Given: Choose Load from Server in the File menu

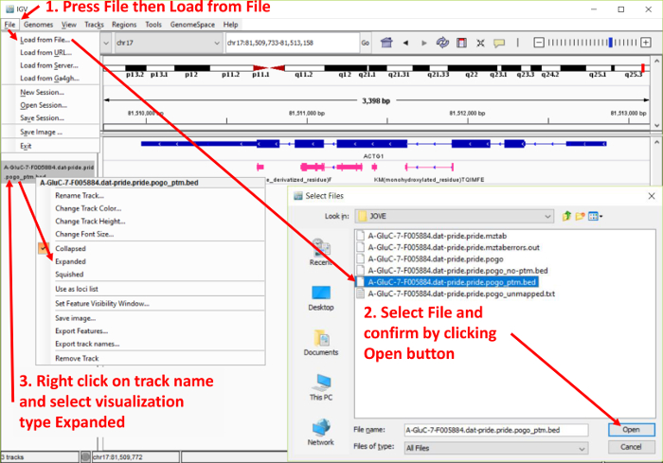Looking at the screenshot, I should (x=49, y=65).
